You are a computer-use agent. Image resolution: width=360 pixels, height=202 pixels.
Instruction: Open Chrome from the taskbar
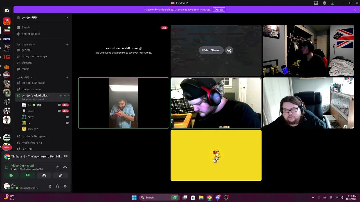coord(209,198)
